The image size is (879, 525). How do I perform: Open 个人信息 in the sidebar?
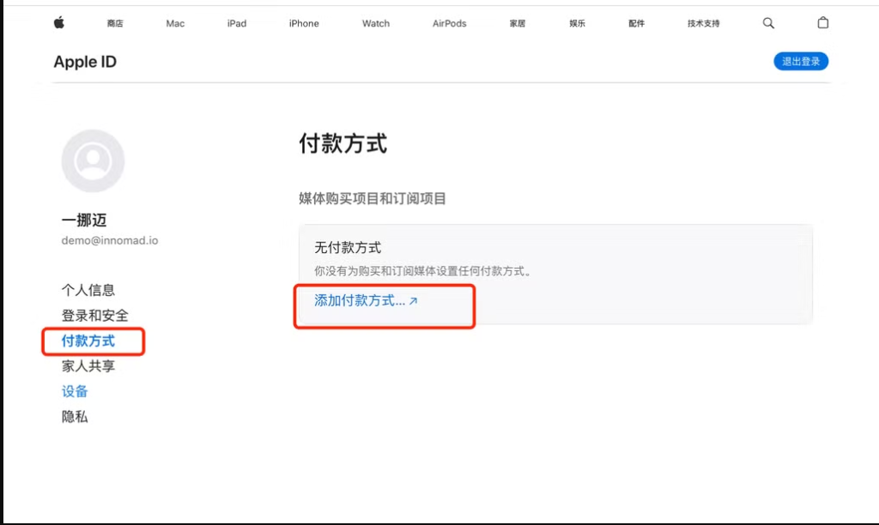[x=88, y=290]
